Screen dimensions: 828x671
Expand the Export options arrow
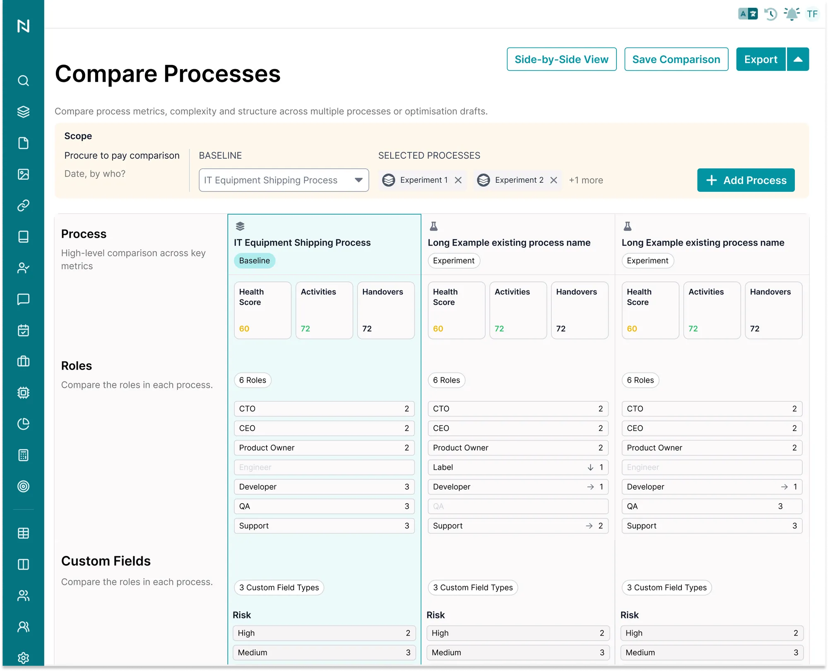[798, 59]
